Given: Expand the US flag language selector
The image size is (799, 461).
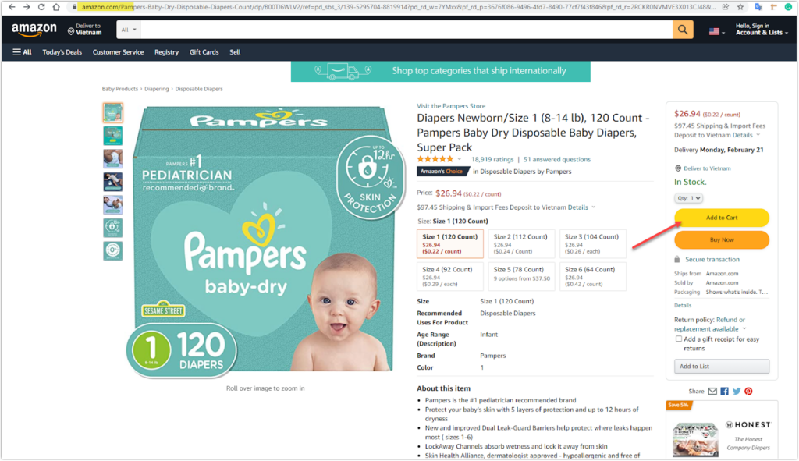Looking at the screenshot, I should (x=716, y=31).
